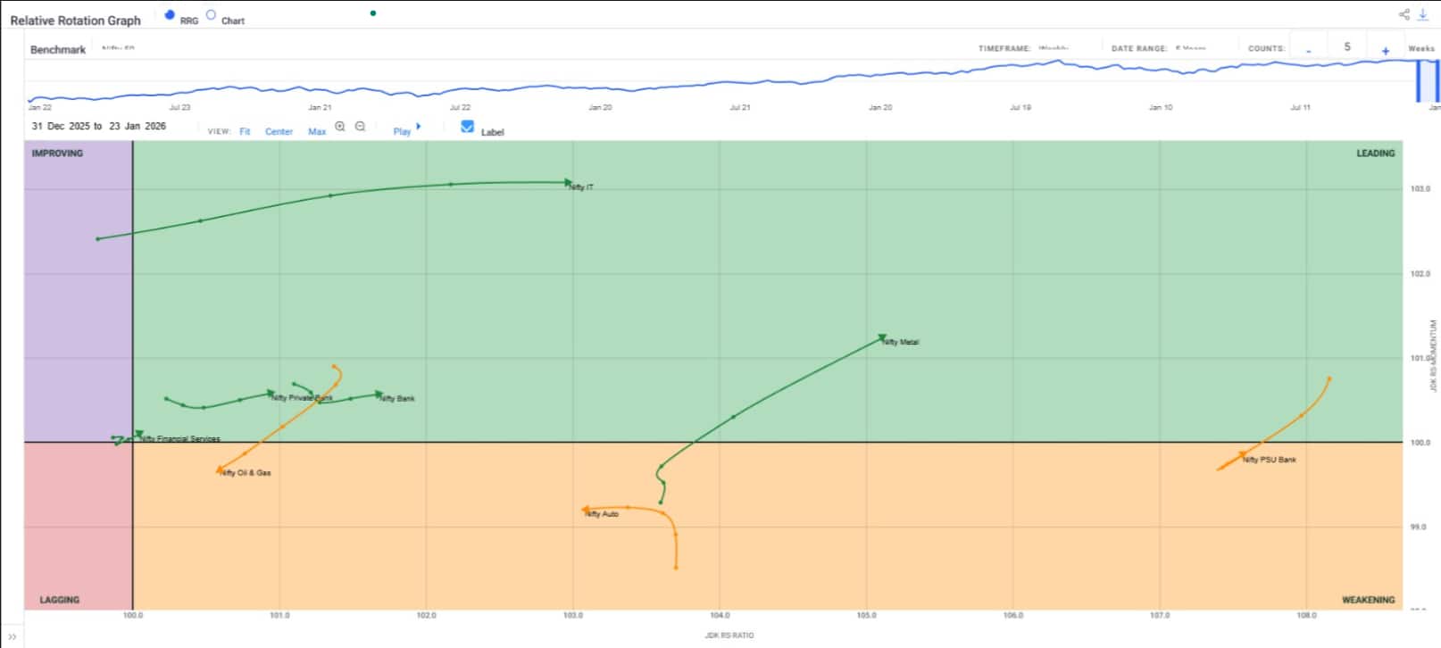Click the Nifty PSU Bank label
Viewport: 1441px width, 648px height.
click(1270, 460)
